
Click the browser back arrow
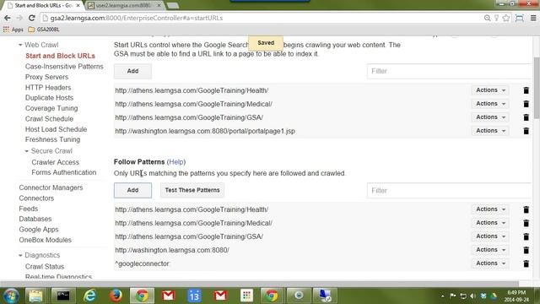[8, 18]
